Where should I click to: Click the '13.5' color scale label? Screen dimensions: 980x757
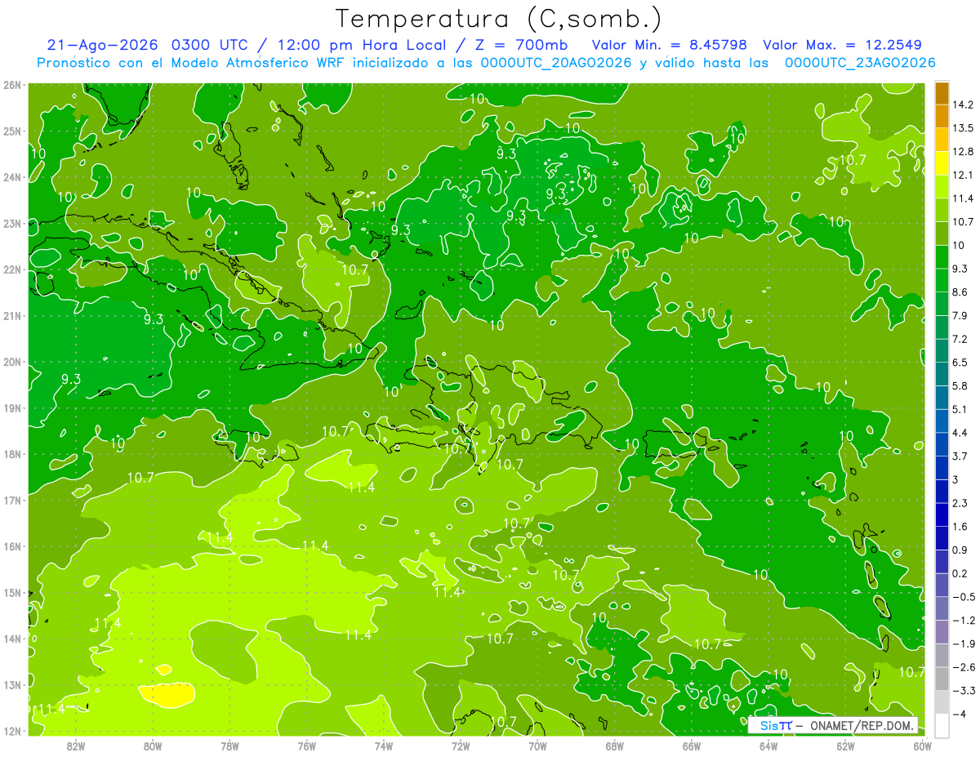[963, 128]
